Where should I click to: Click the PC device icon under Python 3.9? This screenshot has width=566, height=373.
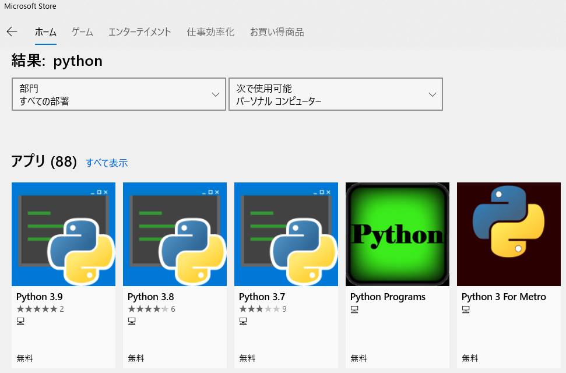20,321
